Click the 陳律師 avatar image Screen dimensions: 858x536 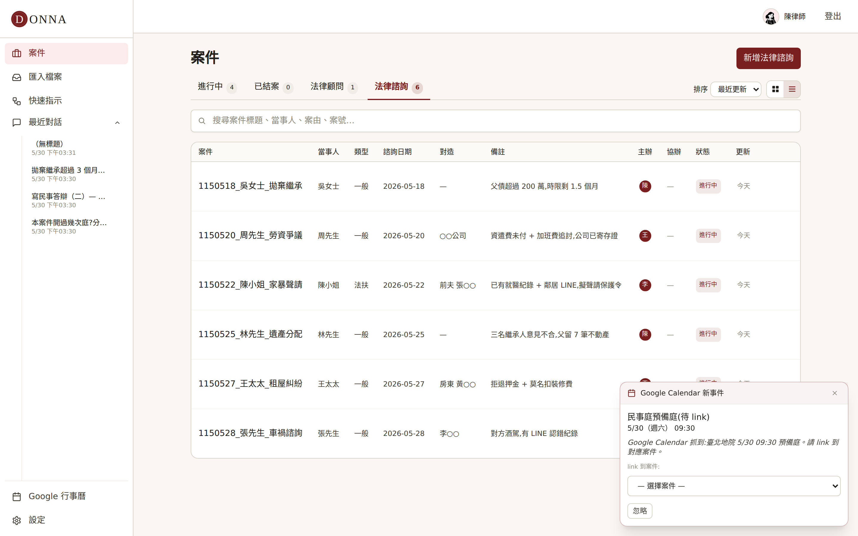[771, 17]
